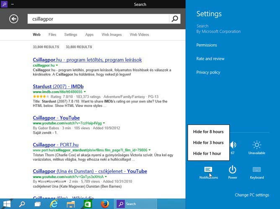The width and height of the screenshot is (280, 209).
Task: Click the back arrow button
Action: pos(14,19)
